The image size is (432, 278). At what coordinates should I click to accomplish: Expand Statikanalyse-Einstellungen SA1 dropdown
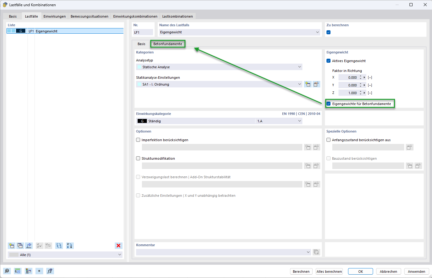219,84
